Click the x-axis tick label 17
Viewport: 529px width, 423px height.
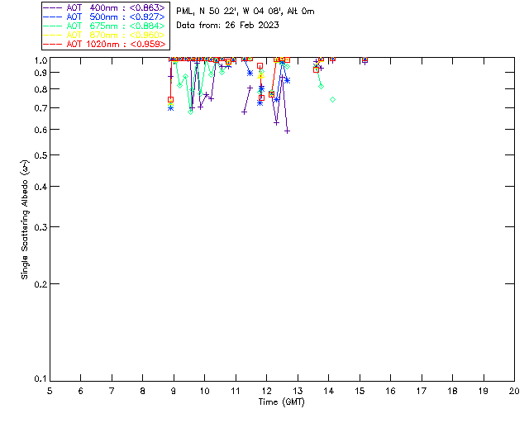(x=422, y=391)
